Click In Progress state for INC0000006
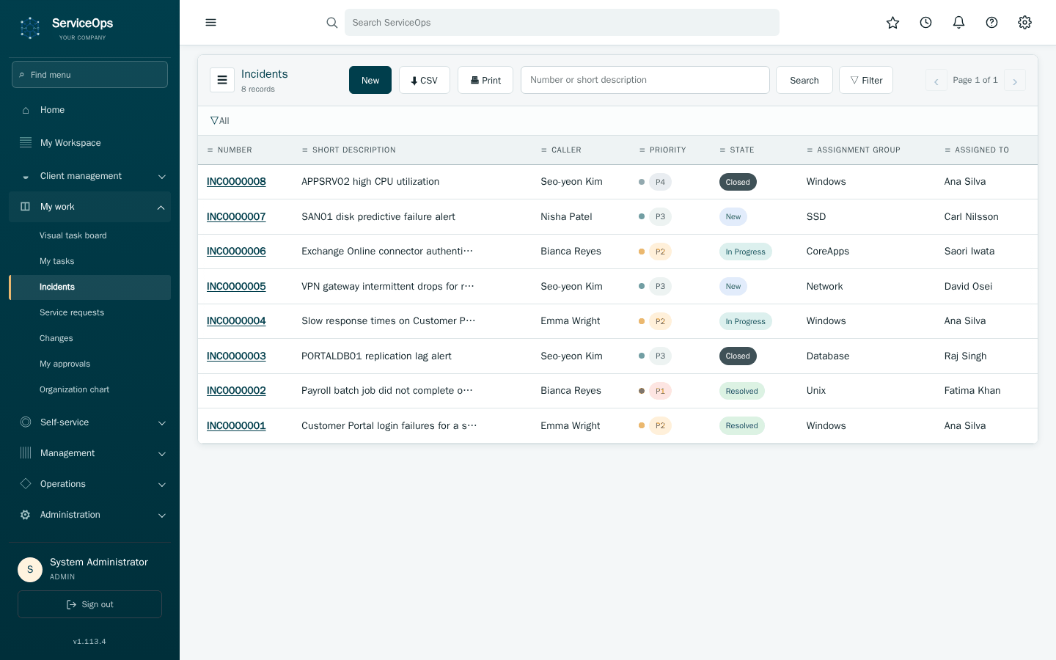Viewport: 1056px width, 660px height. (x=745, y=252)
